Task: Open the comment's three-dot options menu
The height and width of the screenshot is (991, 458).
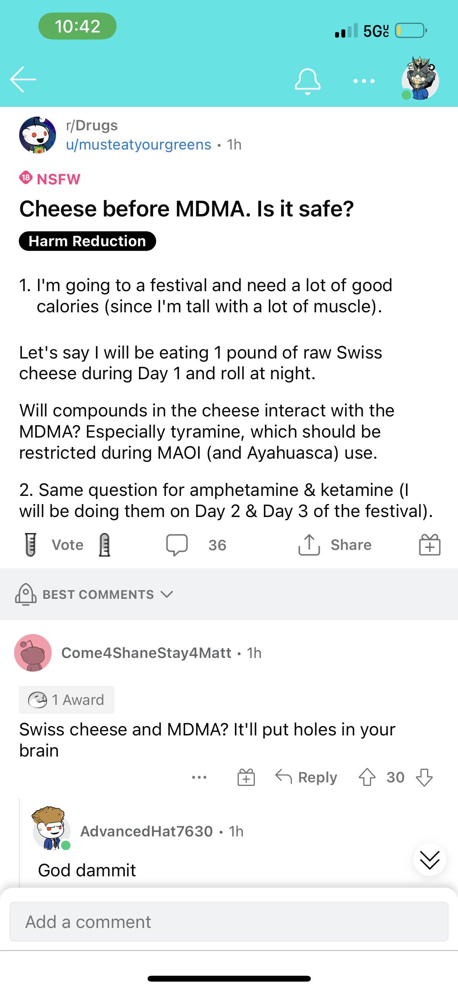Action: click(x=199, y=777)
